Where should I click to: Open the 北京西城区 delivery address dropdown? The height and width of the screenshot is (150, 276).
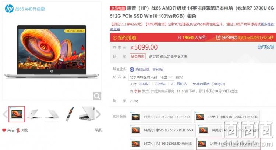tap(151, 77)
